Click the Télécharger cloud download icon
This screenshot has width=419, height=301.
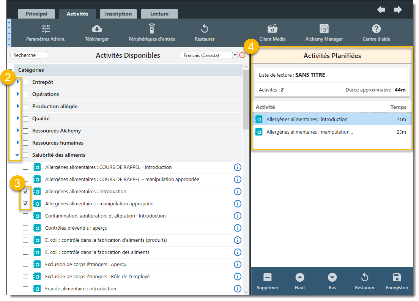[x=97, y=29]
